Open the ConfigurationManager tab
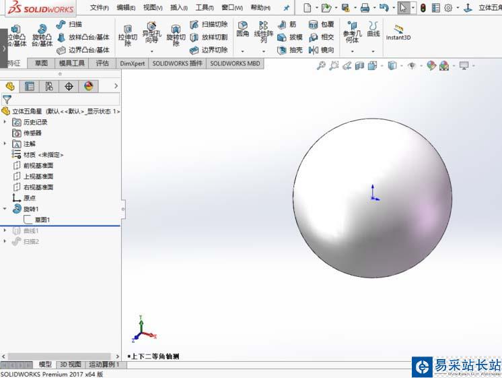The image size is (502, 378). pos(49,86)
